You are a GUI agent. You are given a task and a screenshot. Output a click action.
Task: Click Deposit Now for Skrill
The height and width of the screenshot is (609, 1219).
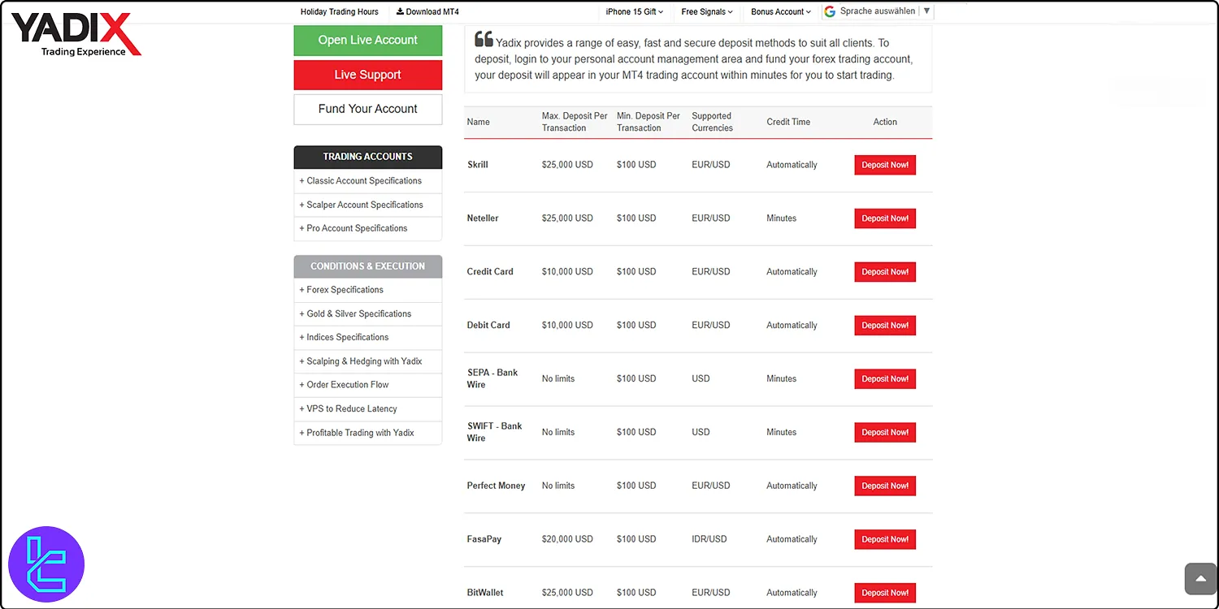[885, 165]
